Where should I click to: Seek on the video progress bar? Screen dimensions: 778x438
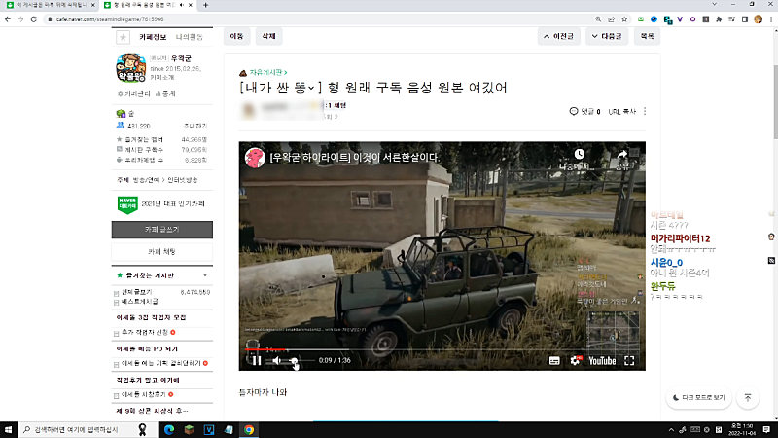(442, 349)
